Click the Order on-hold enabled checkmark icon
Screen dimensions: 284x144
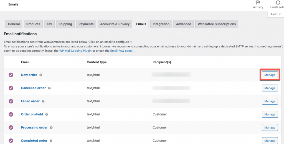pos(11,114)
